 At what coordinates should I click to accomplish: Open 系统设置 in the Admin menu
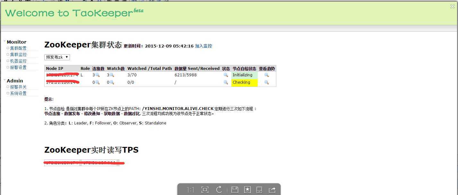pos(18,93)
